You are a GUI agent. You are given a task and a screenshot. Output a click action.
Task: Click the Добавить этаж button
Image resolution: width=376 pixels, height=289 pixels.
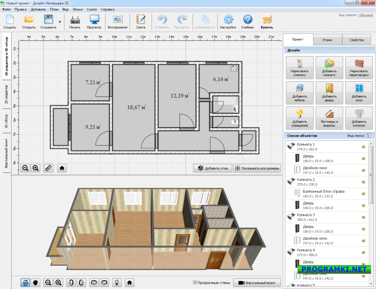(212, 168)
